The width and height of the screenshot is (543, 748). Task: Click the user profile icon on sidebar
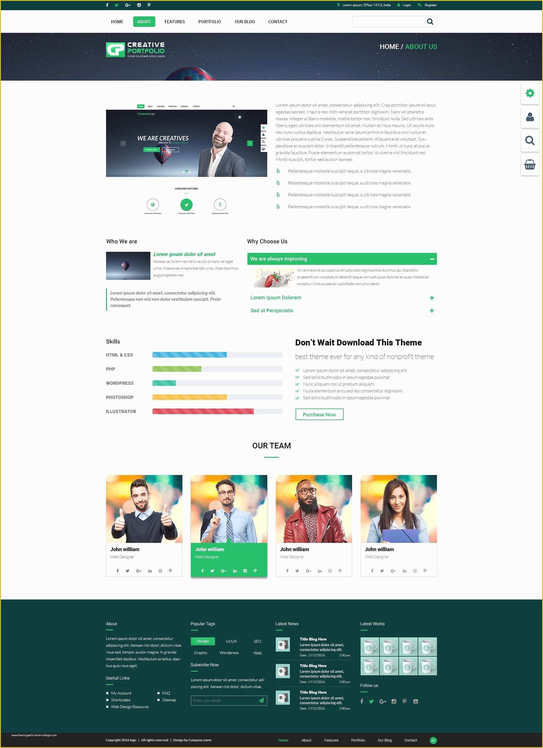coord(530,116)
